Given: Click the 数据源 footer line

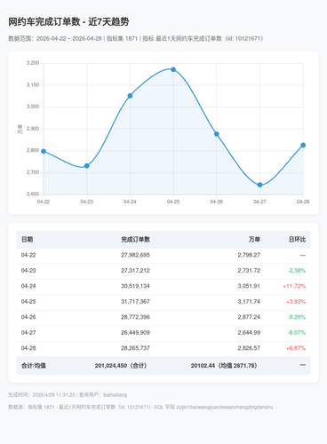Looking at the screenshot, I should pyautogui.click(x=140, y=408).
